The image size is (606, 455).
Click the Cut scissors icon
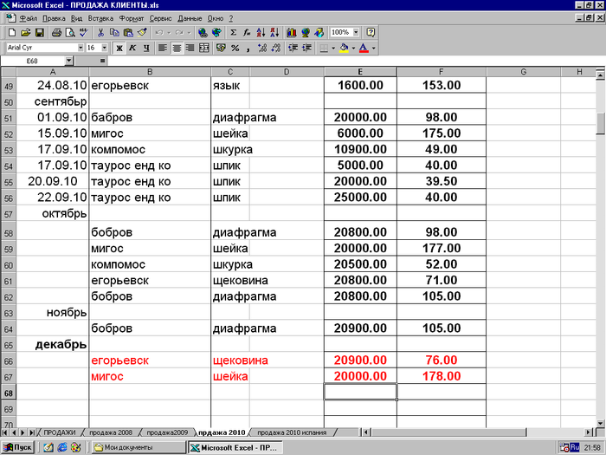click(101, 32)
